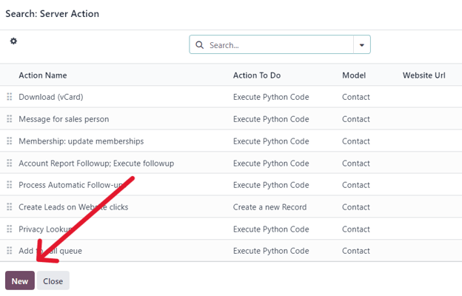Click the magnifier icon in search box

click(x=199, y=45)
